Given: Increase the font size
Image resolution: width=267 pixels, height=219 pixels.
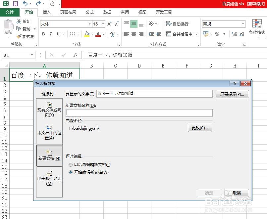Looking at the screenshot, I should pos(109,24).
